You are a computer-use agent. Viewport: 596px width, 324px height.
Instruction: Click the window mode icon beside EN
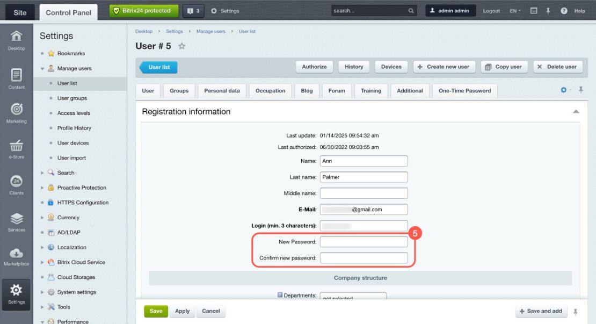534,11
